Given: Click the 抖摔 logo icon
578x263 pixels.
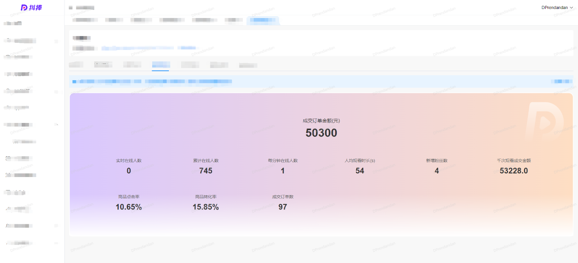Looking at the screenshot, I should coord(24,8).
